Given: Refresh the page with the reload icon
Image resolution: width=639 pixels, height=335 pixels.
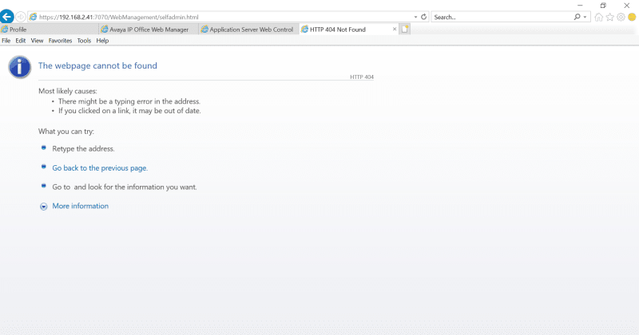Looking at the screenshot, I should [424, 17].
